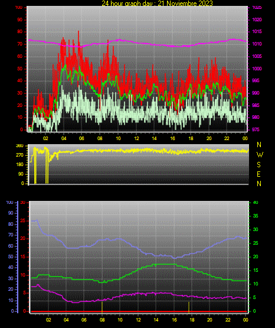Click the yellow dotted sunset marker near 18
275x328 pixels.
point(189,307)
